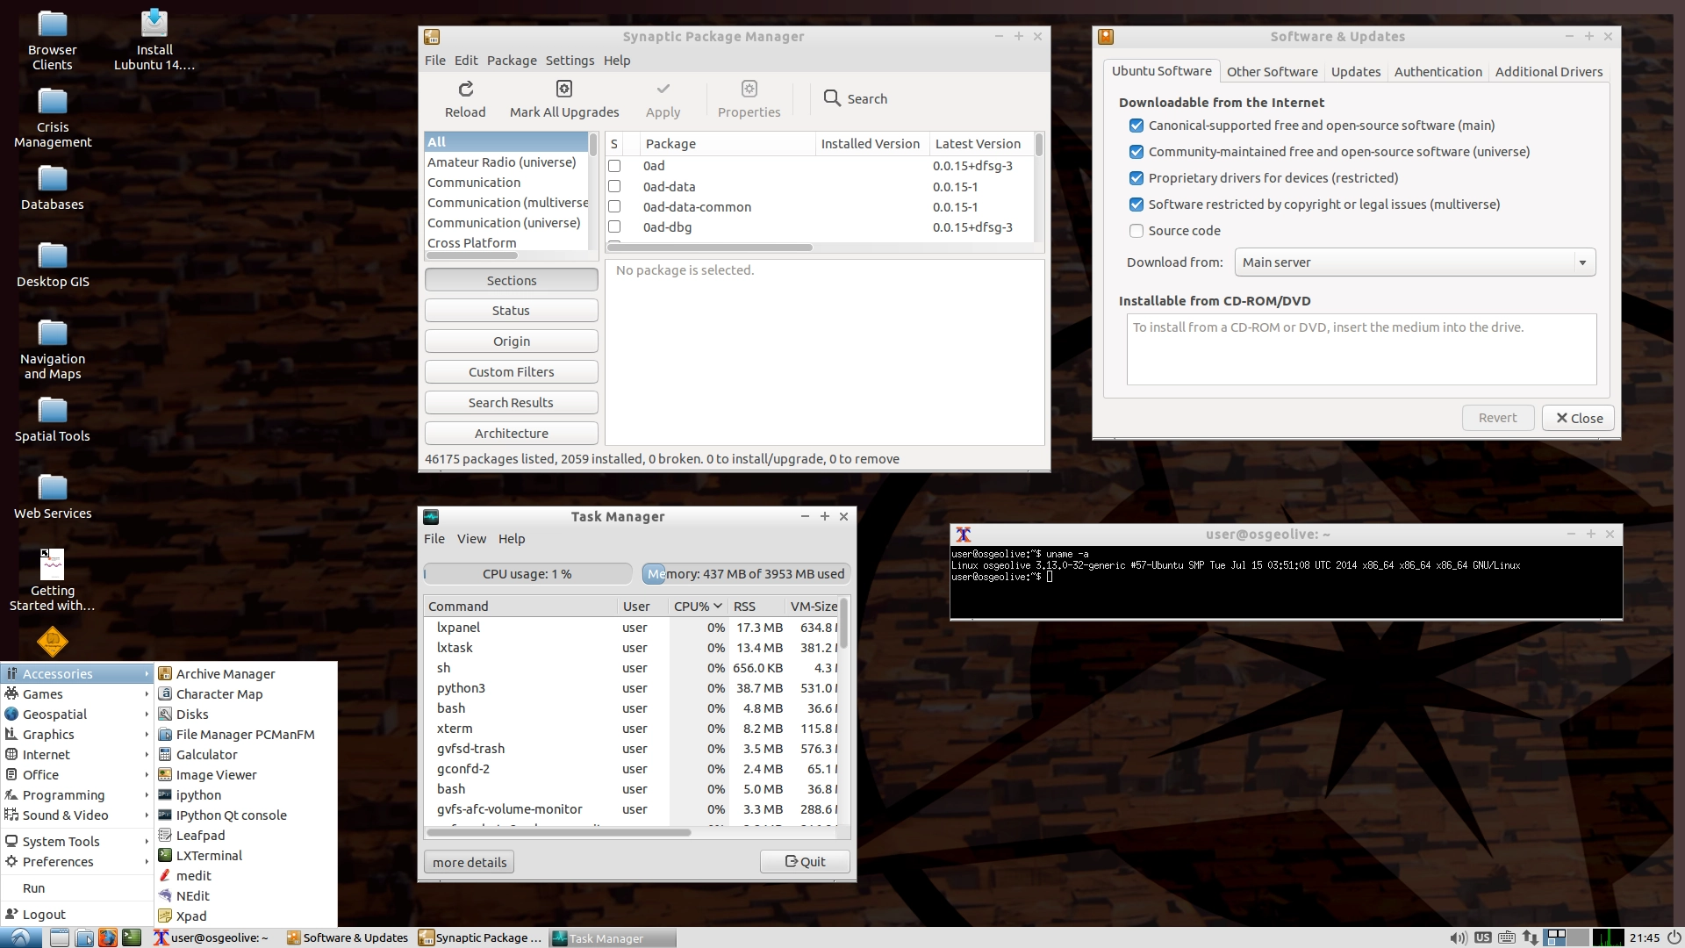
Task: Switch to Updates tab
Action: point(1356,72)
